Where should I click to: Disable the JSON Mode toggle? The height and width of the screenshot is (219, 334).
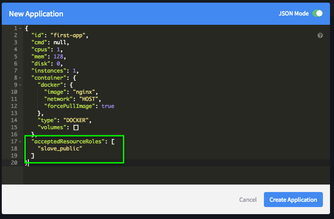coord(318,13)
